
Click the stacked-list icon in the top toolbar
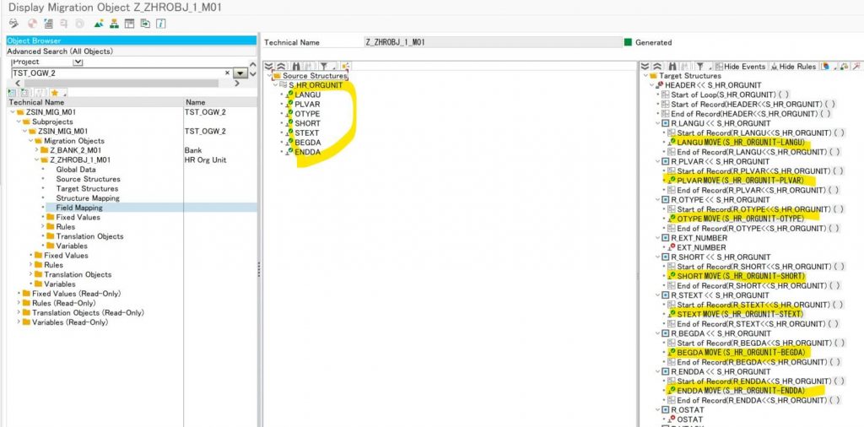[48, 24]
